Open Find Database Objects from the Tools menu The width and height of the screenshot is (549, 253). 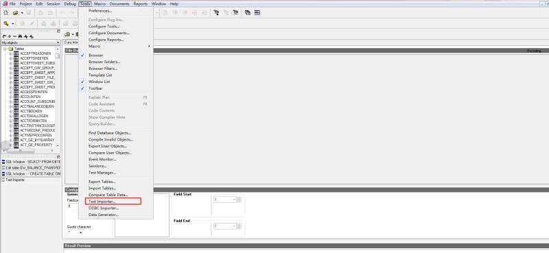(110, 133)
